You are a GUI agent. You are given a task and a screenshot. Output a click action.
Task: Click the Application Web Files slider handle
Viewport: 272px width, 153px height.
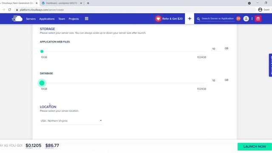(x=42, y=51)
